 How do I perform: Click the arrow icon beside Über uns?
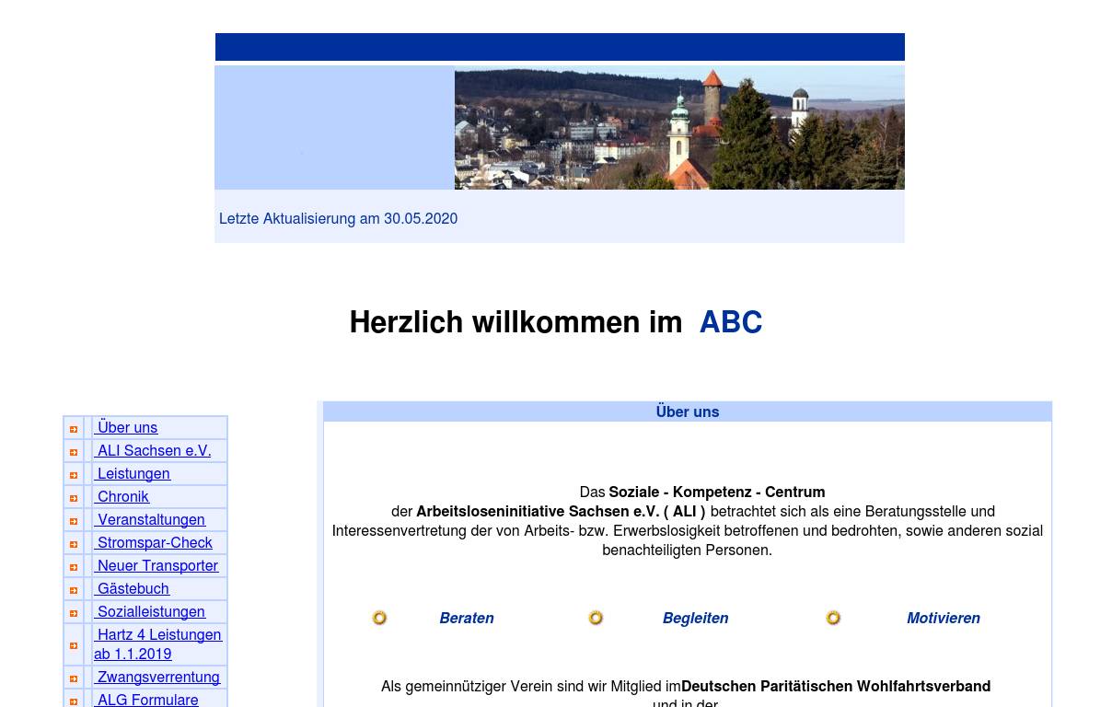point(74,429)
